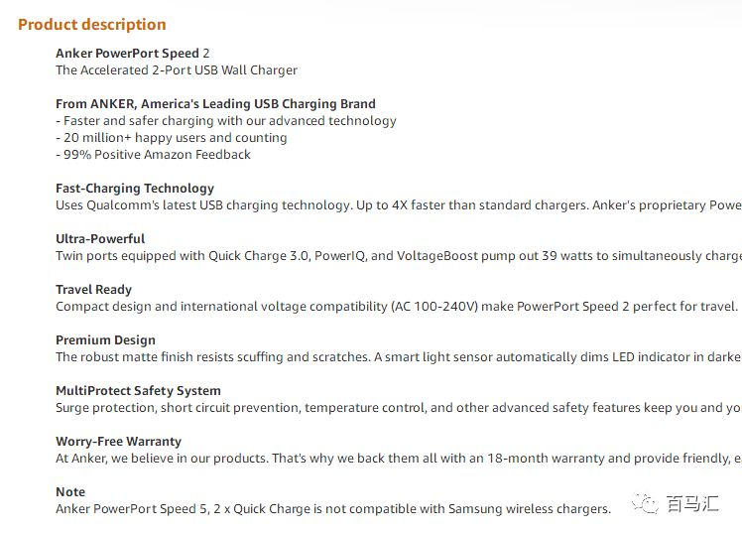Viewport: 742px width, 535px height.
Task: Click the Ultra-Powerful heading
Action: click(x=100, y=238)
